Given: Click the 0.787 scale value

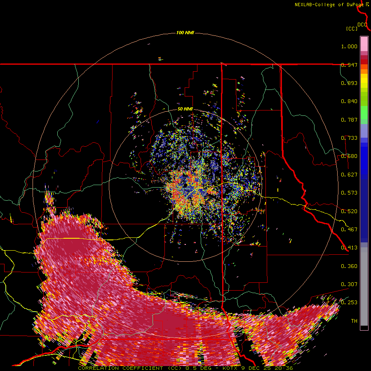Looking at the screenshot, I should (349, 120).
